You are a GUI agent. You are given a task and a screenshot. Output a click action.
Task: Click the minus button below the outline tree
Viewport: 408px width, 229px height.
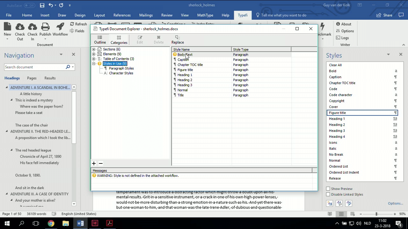(x=101, y=163)
